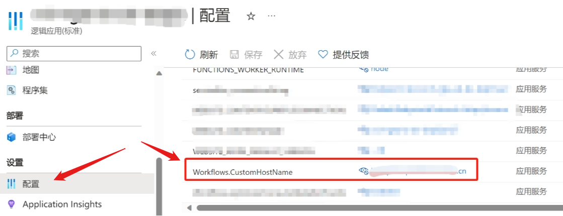Image resolution: width=563 pixels, height=216 pixels.
Task: Click the sidebar vertical scrollbar thumb
Action: (159, 186)
